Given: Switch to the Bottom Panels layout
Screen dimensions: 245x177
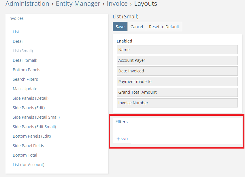Looking at the screenshot, I should pos(27,70).
